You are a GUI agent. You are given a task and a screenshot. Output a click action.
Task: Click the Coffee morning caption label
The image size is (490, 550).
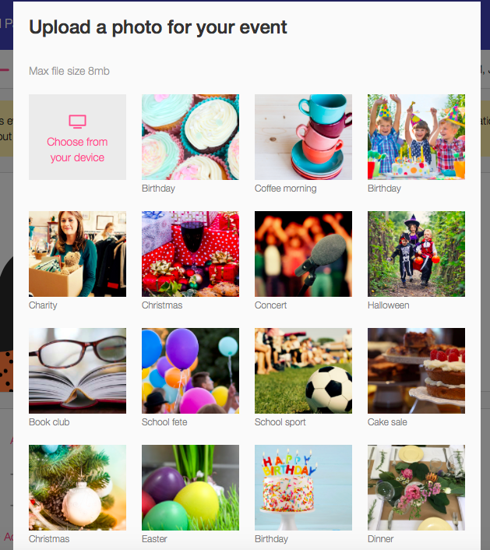(x=286, y=189)
